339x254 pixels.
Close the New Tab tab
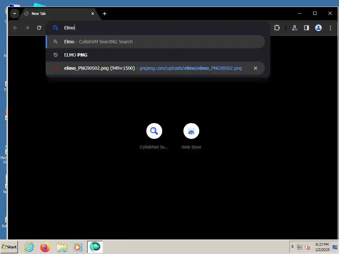[x=93, y=14]
